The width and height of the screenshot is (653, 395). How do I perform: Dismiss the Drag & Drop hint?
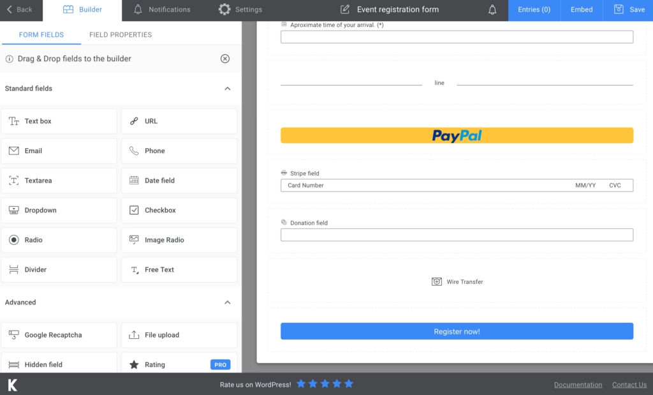pos(225,59)
